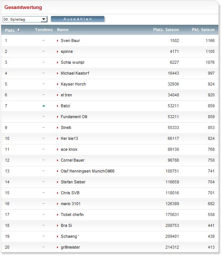221x261 pixels.
Task: Click the red arrow next to Schla wumpl
Action: pyautogui.click(x=58, y=62)
